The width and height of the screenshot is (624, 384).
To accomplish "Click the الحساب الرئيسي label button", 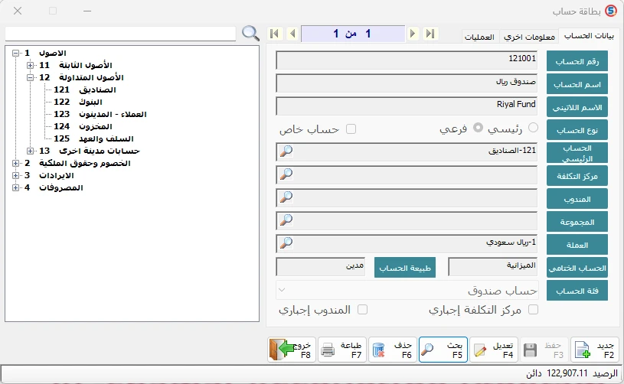I will pos(577,153).
